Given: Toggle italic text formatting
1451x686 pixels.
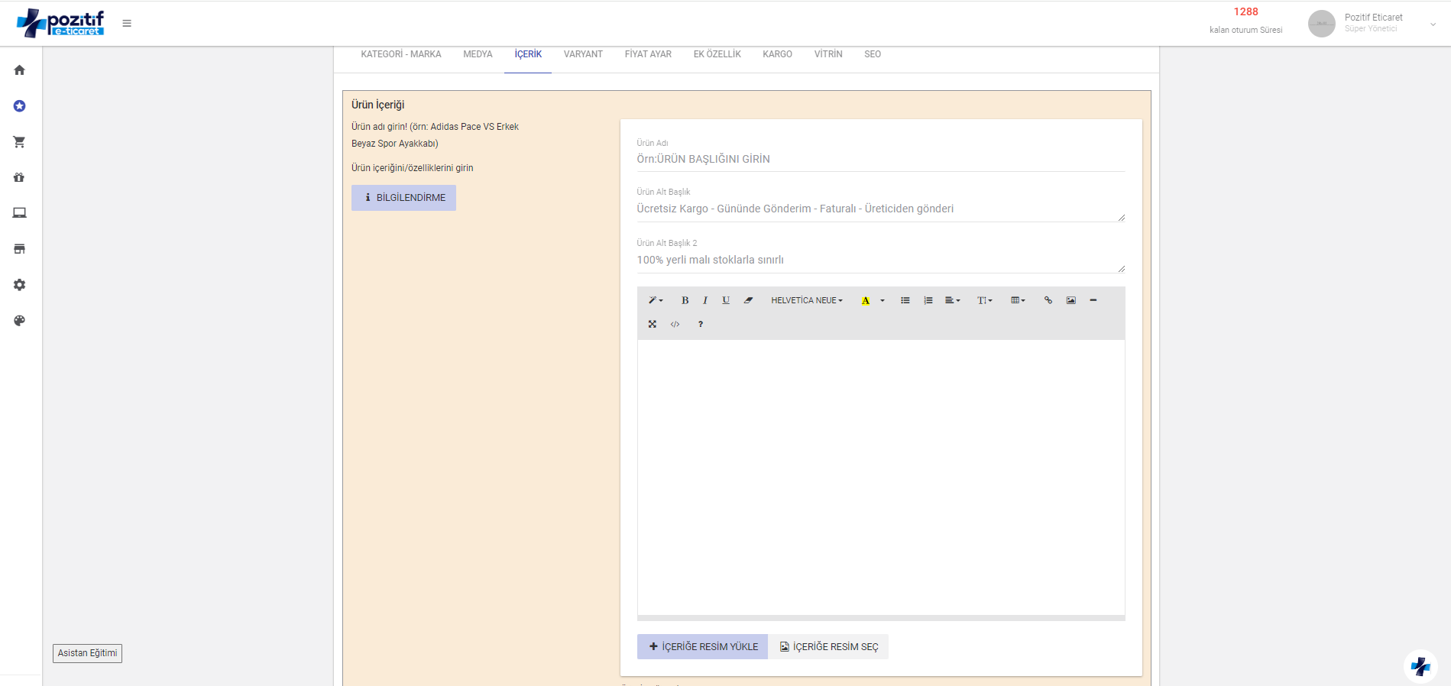Looking at the screenshot, I should tap(705, 301).
